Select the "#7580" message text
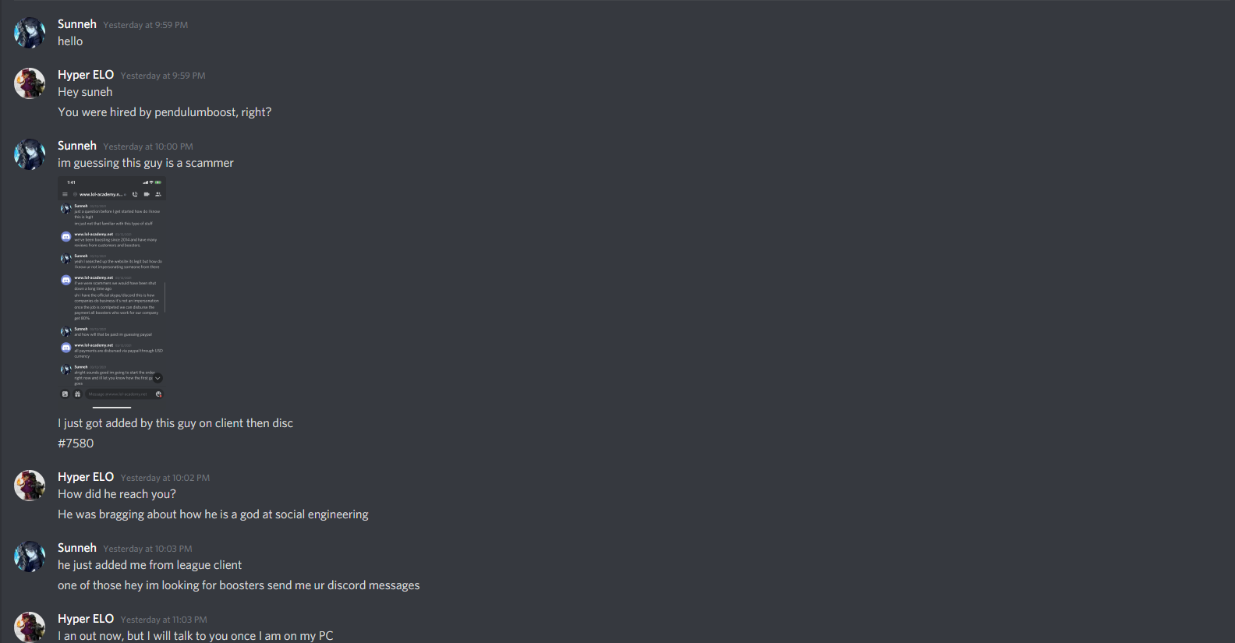Viewport: 1235px width, 643px height. click(76, 443)
